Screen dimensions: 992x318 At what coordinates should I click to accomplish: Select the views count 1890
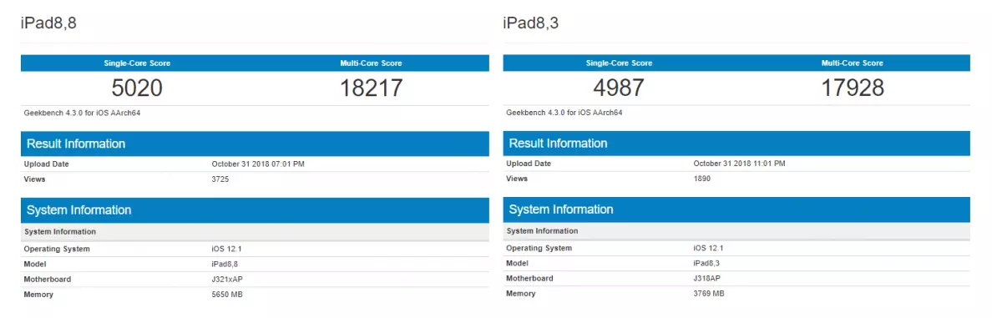(702, 179)
